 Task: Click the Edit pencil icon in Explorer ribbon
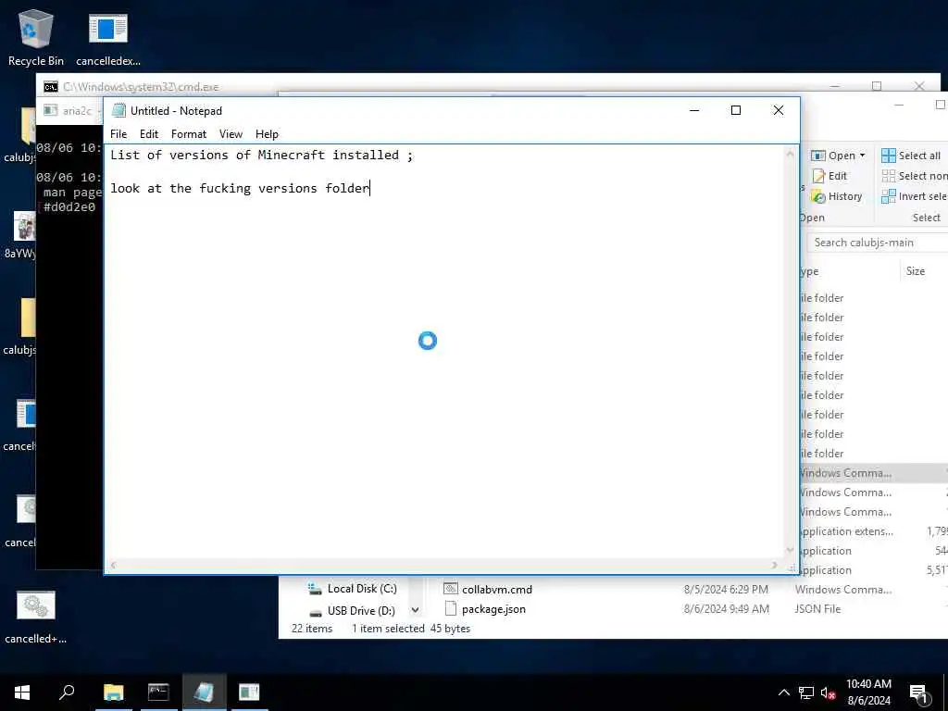tap(818, 176)
